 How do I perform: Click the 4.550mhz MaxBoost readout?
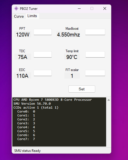68,35
